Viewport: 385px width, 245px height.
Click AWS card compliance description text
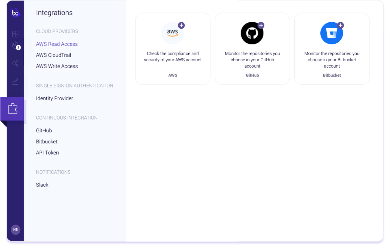[173, 57]
